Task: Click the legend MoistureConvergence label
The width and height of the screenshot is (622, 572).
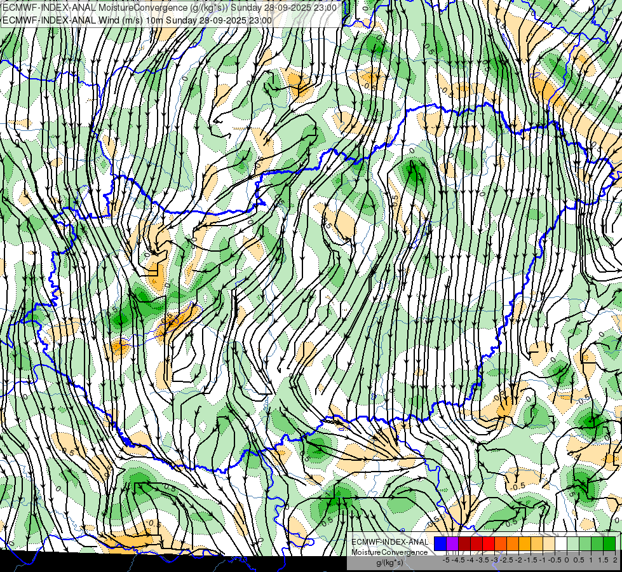Action: 389,552
